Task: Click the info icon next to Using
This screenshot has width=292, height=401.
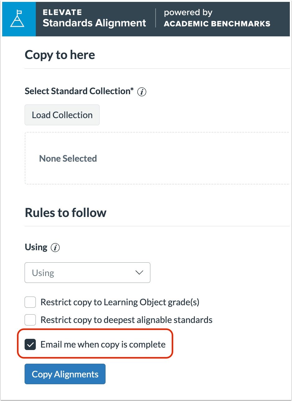Action: (55, 248)
